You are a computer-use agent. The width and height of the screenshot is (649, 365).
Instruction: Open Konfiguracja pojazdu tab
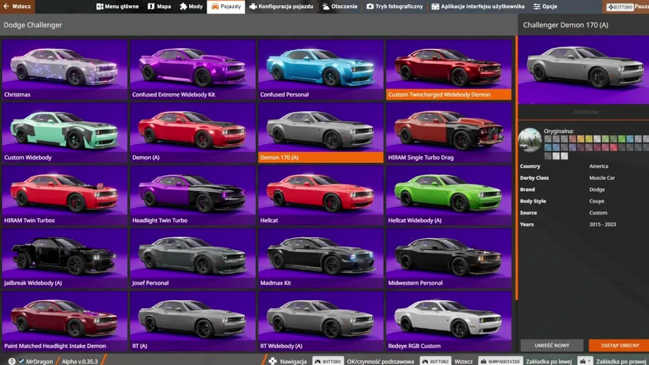[281, 7]
